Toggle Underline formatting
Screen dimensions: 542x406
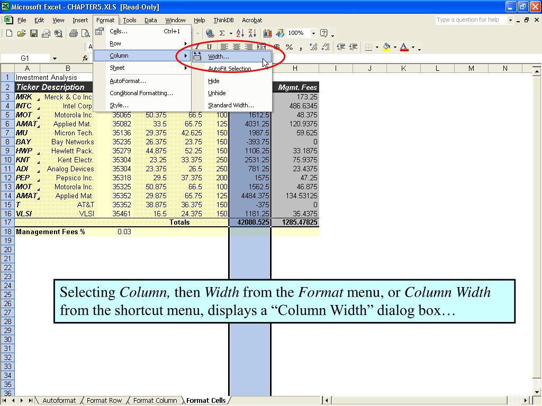click(x=209, y=47)
